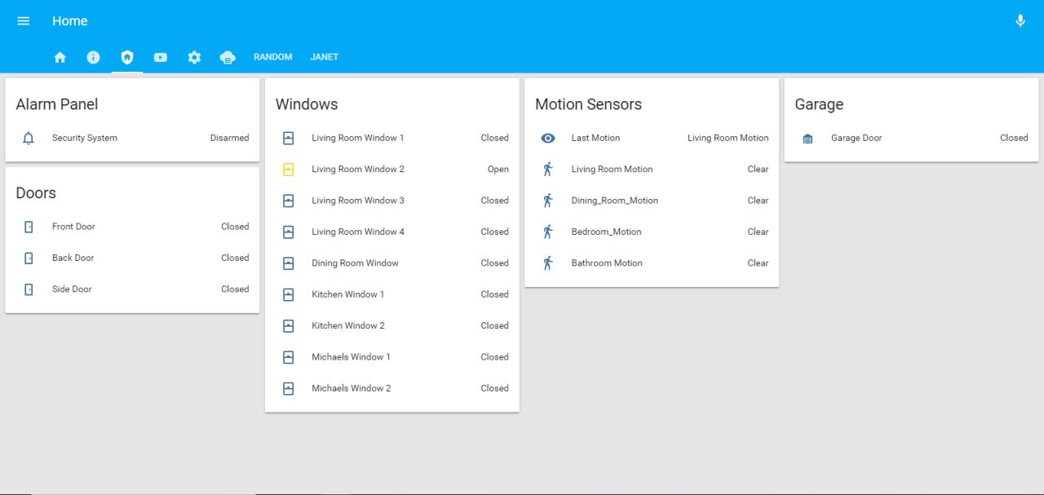Switch to the home icon tab
The image size is (1044, 495).
pyautogui.click(x=60, y=57)
